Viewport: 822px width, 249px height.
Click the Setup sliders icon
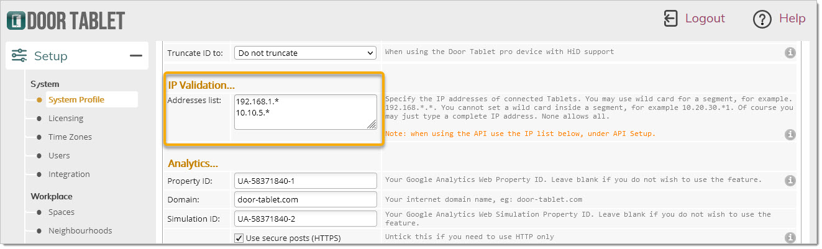pos(19,56)
